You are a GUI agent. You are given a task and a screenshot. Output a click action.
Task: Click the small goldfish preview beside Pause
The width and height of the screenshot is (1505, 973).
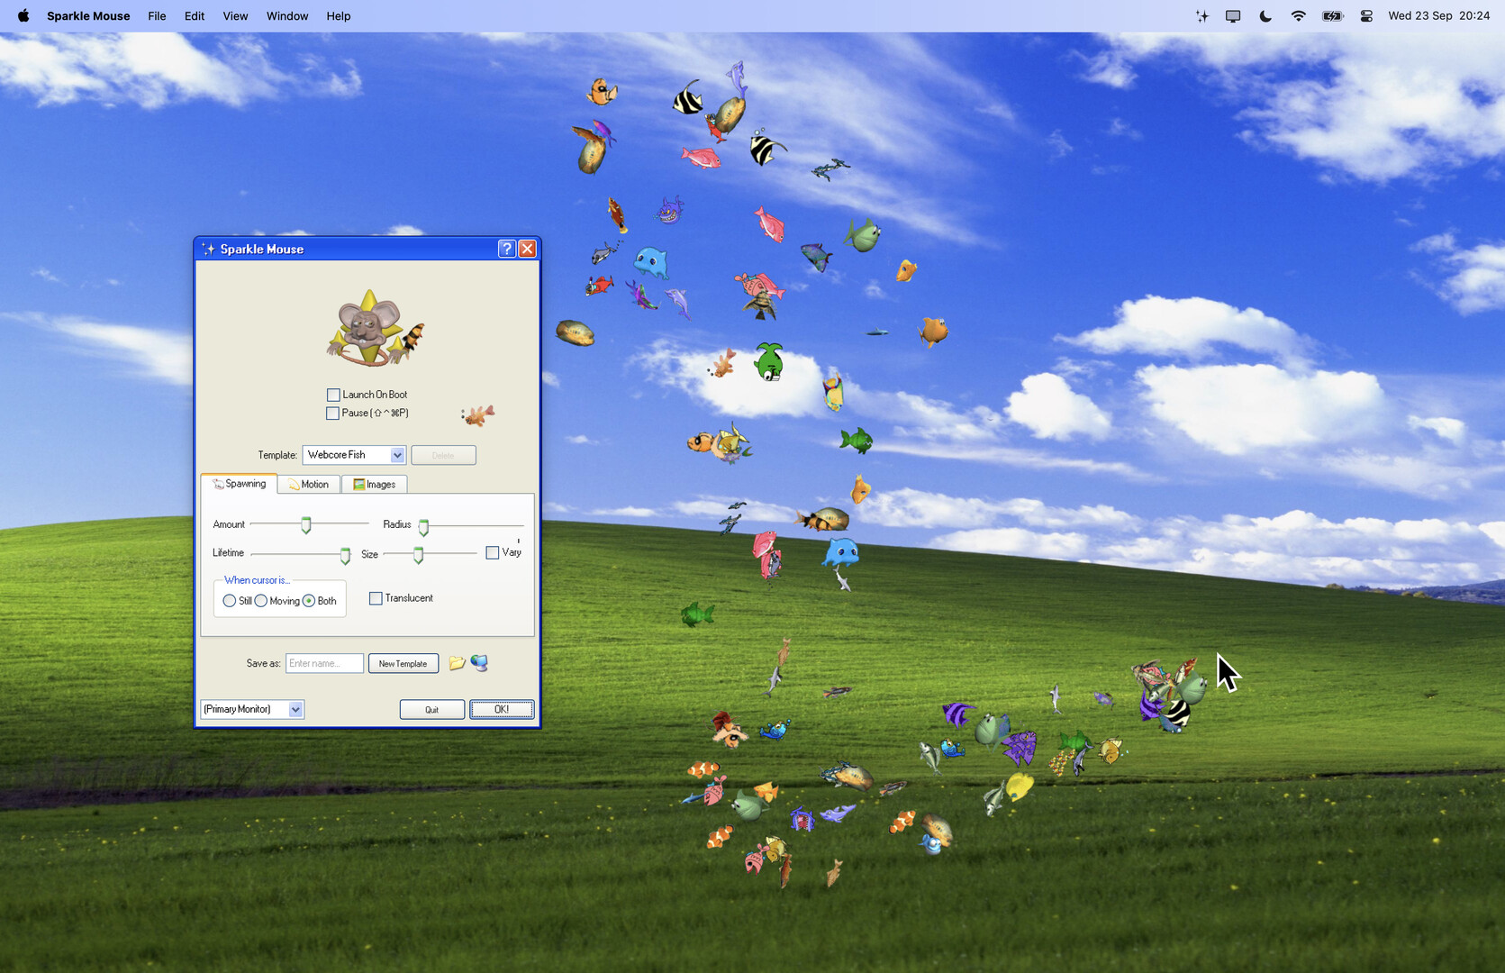(x=478, y=414)
